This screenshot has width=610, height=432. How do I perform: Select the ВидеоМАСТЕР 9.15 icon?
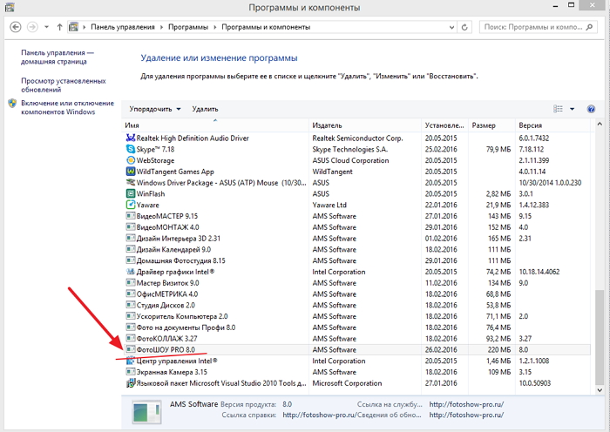coord(131,216)
